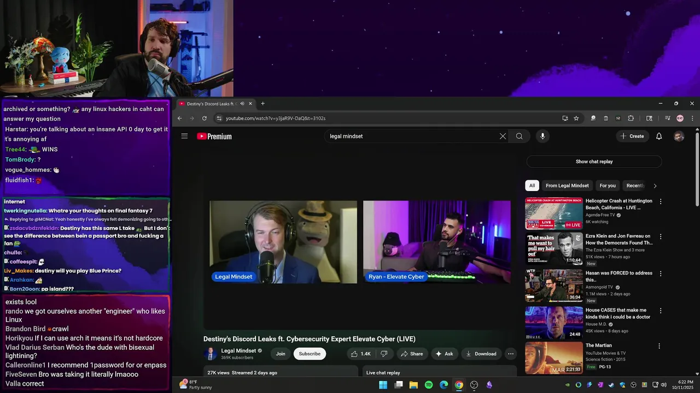Download the video
The width and height of the screenshot is (700, 393).
(x=481, y=354)
